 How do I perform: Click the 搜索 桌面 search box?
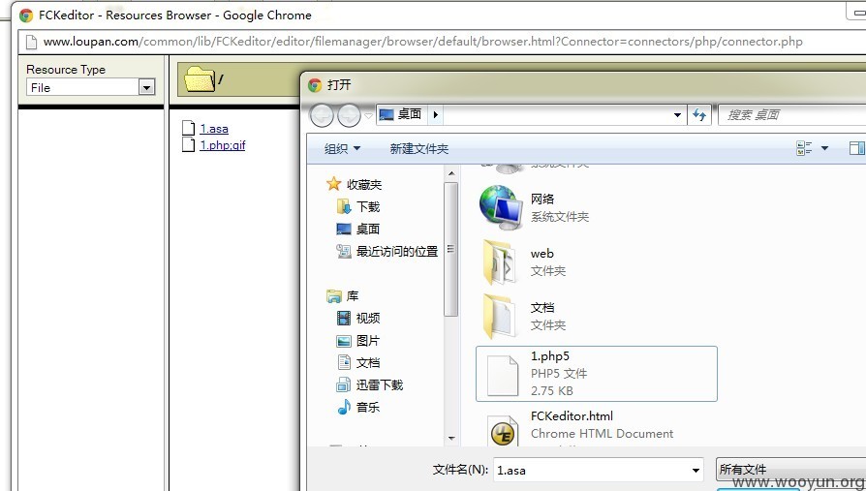(x=792, y=115)
